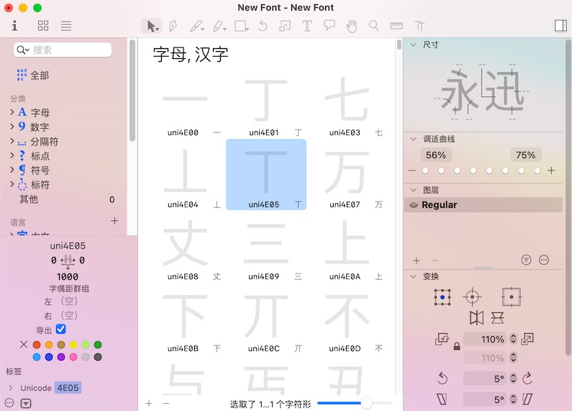572x411 pixels.
Task: Add a language filter with plus
Action: pyautogui.click(x=114, y=221)
